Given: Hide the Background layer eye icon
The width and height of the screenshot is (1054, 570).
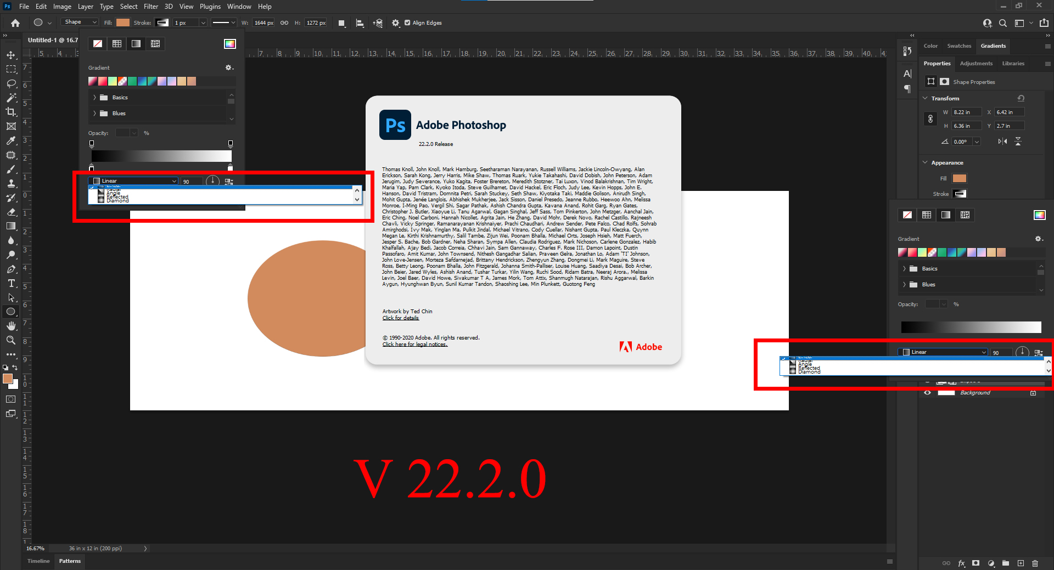Looking at the screenshot, I should coord(927,393).
